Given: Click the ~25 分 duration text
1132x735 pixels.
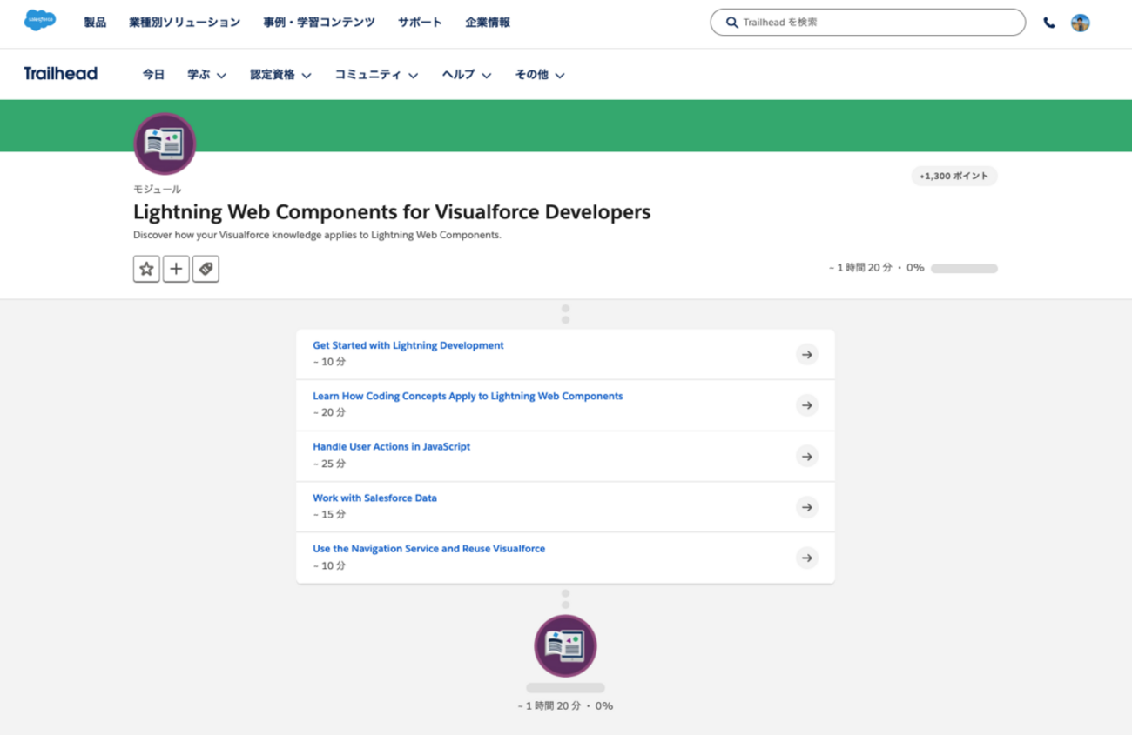Looking at the screenshot, I should [x=329, y=464].
